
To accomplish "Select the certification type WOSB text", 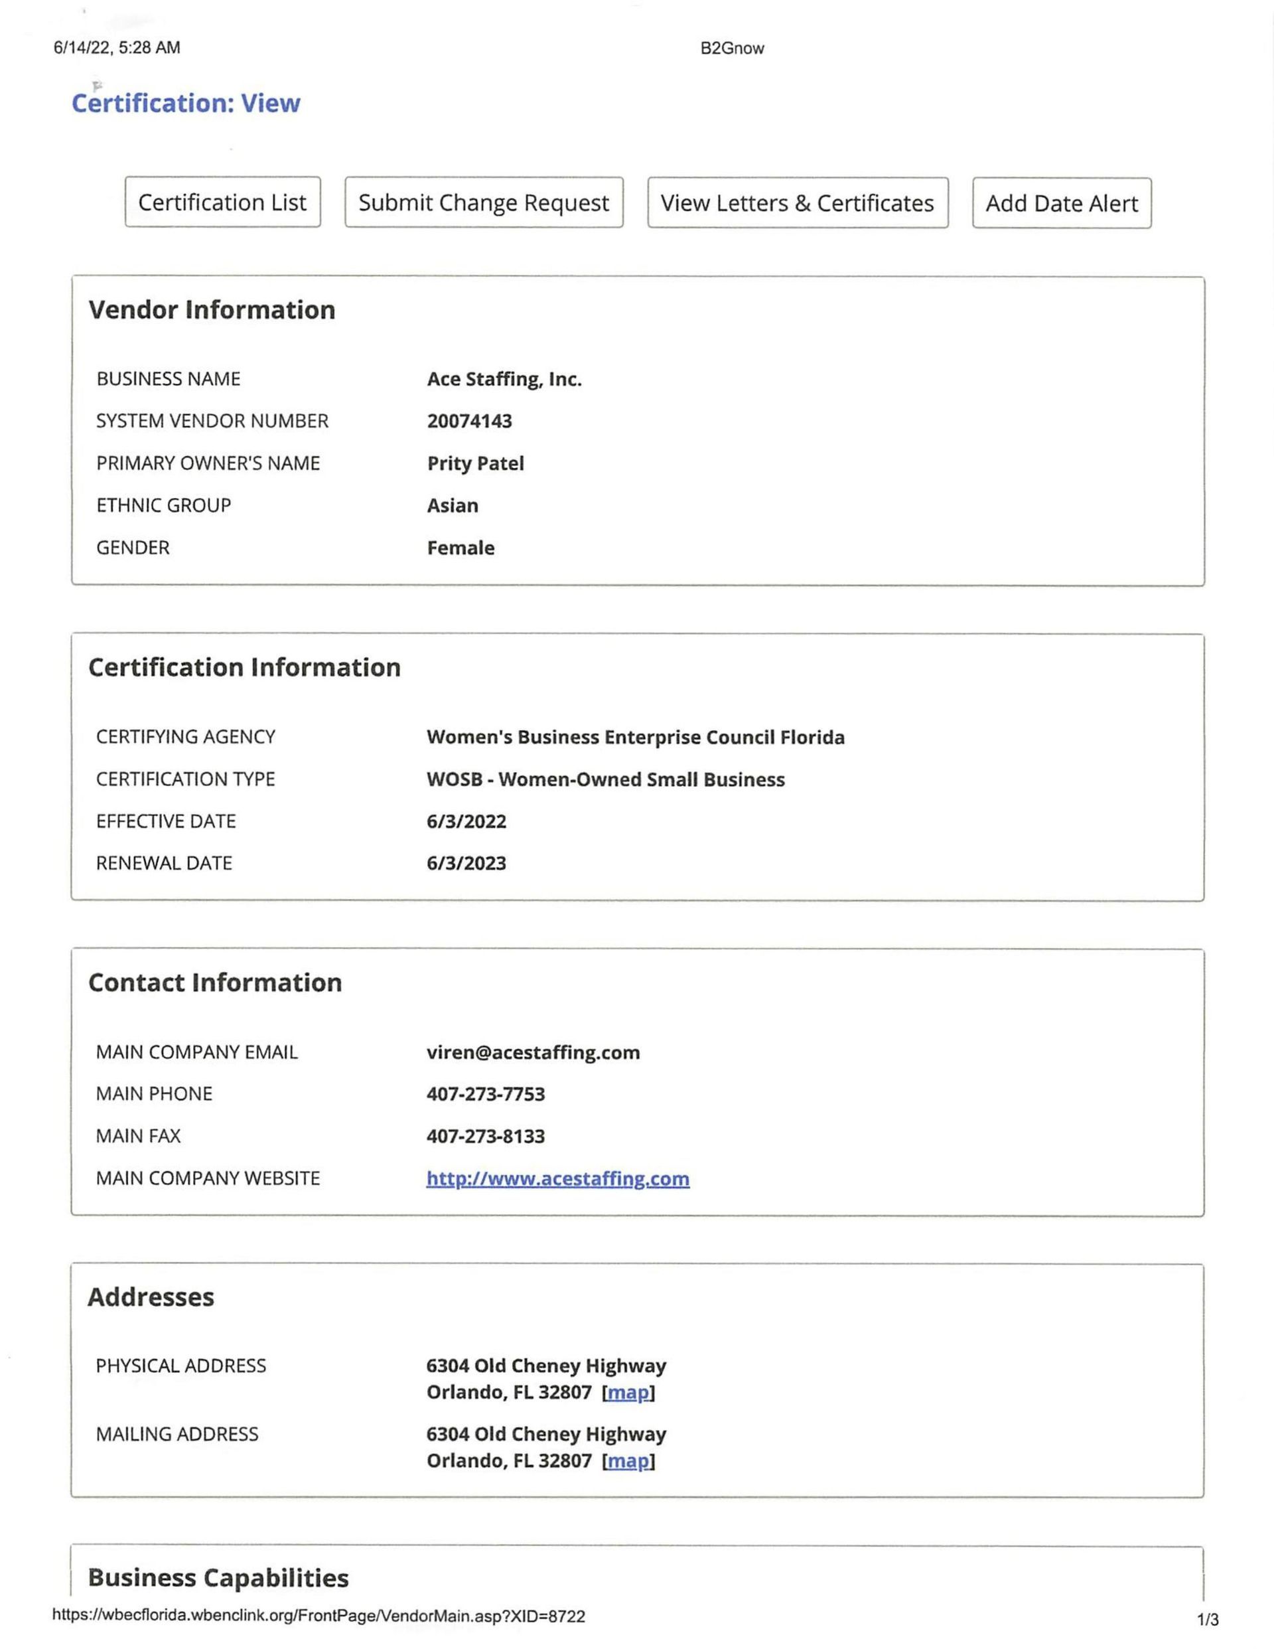I will point(605,779).
